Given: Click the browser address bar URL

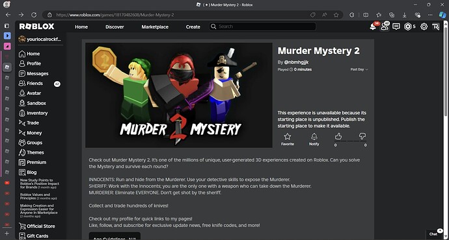Looking at the screenshot, I should 115,15.
